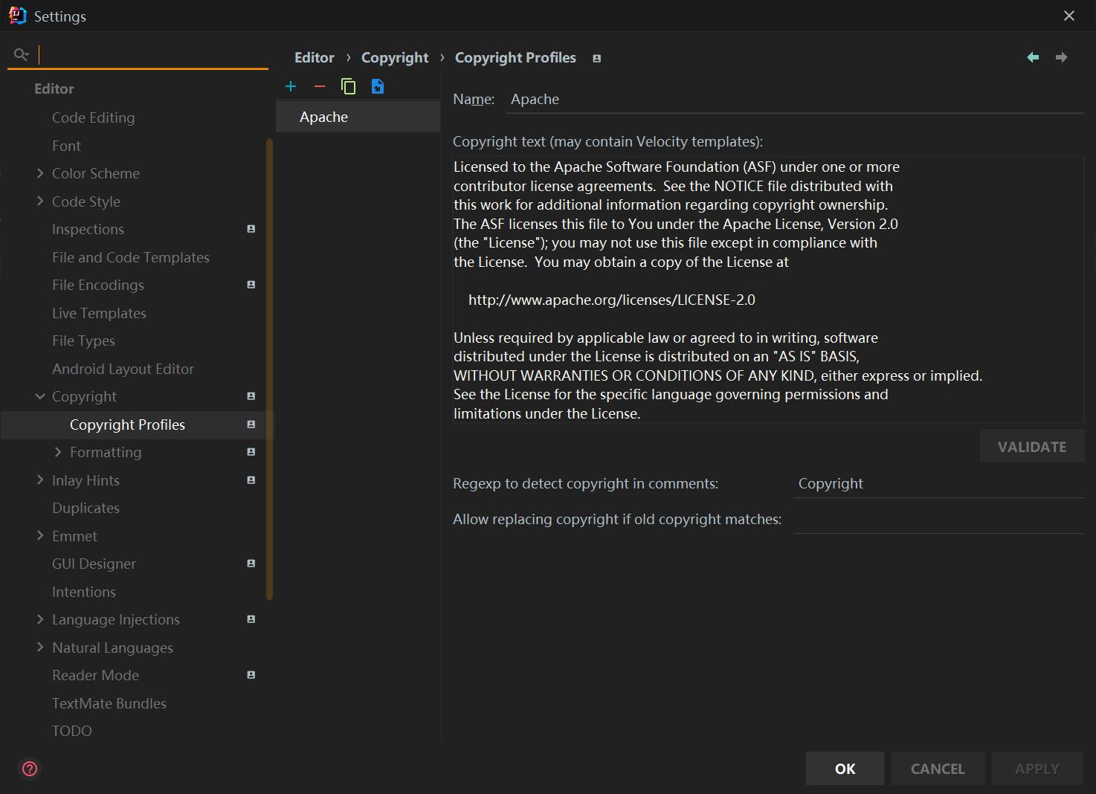Expand the Emmet node

(x=40, y=536)
